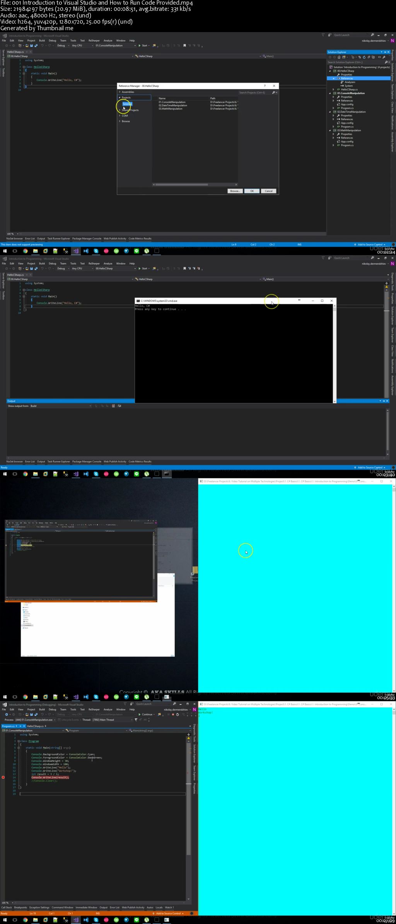The image size is (396, 924).
Task: Click 'Ln 19' in the orange status bar
Action: (x=32, y=913)
